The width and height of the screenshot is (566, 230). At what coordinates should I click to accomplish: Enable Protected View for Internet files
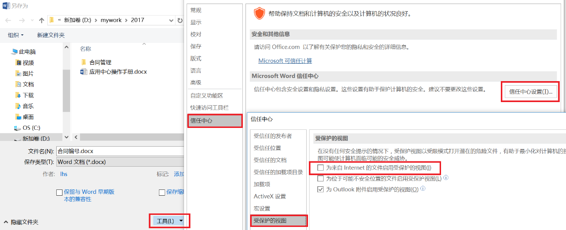320,168
